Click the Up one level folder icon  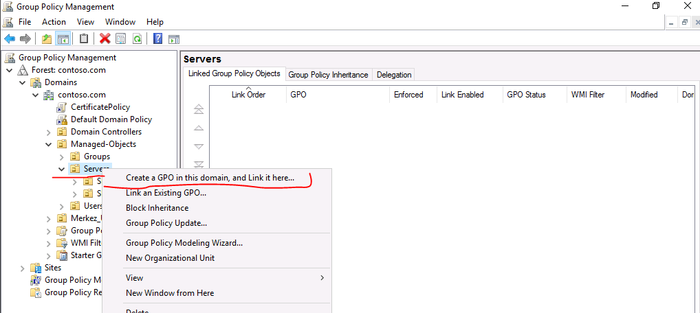[47, 39]
